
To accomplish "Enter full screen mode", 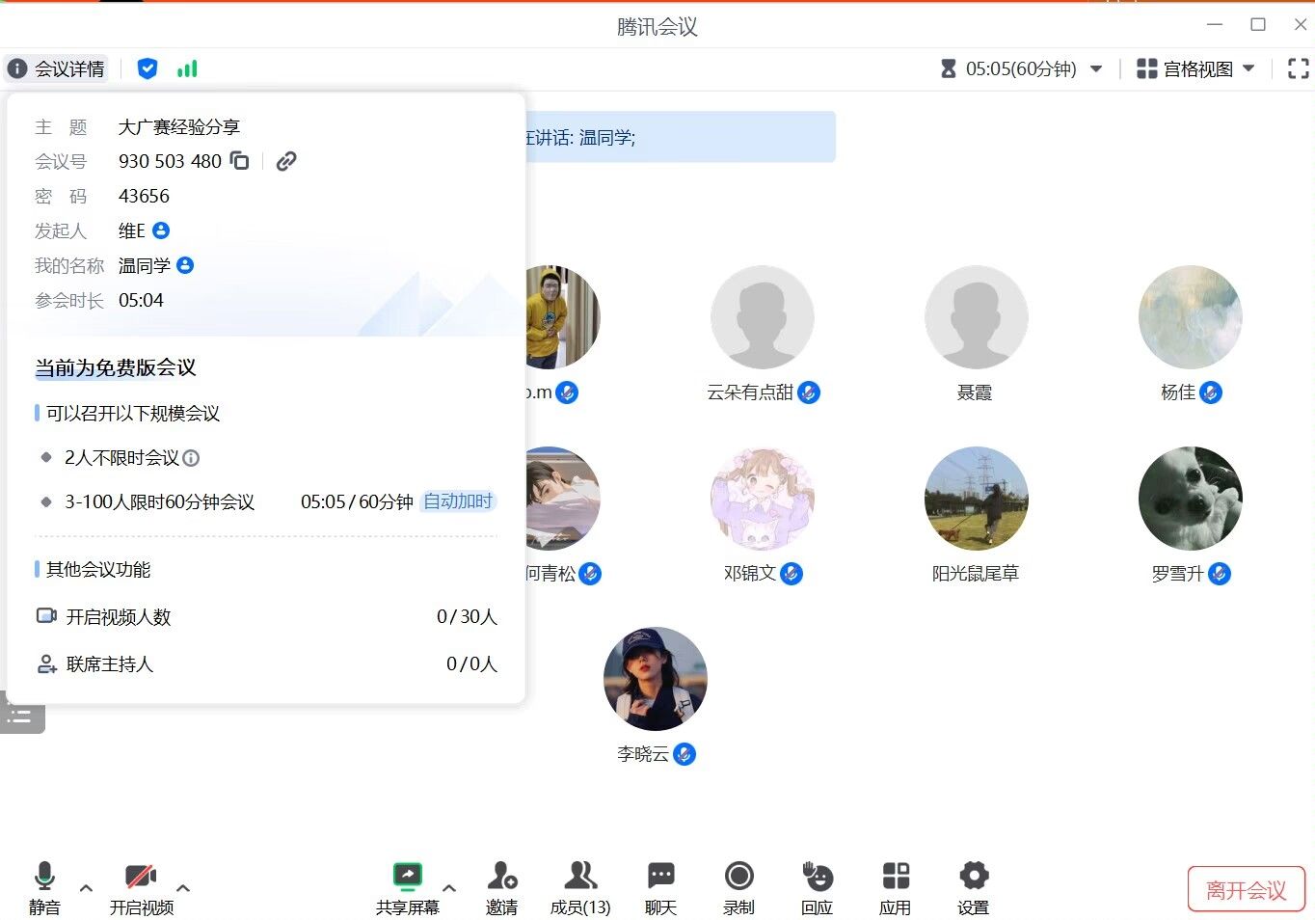I will tap(1299, 68).
